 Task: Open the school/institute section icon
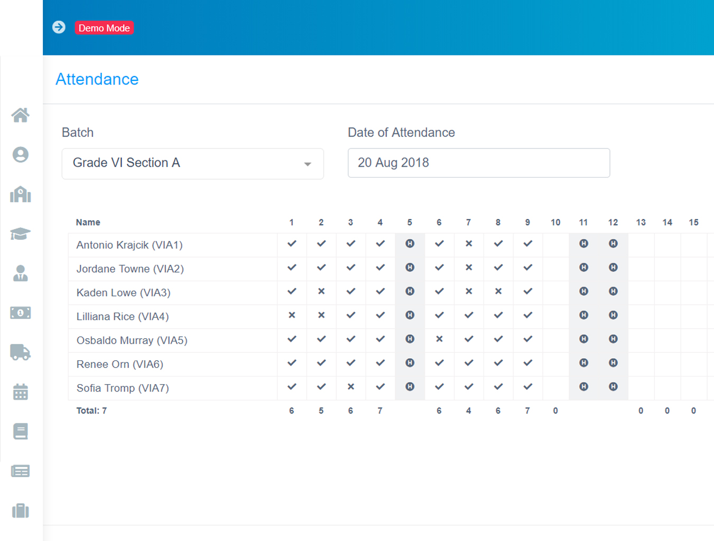click(x=20, y=194)
